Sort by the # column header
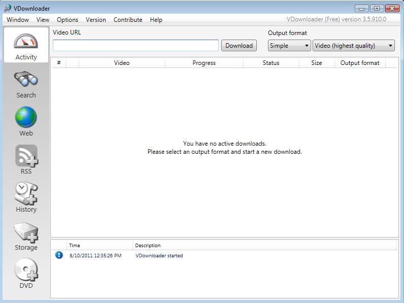404x303 pixels. (59, 63)
